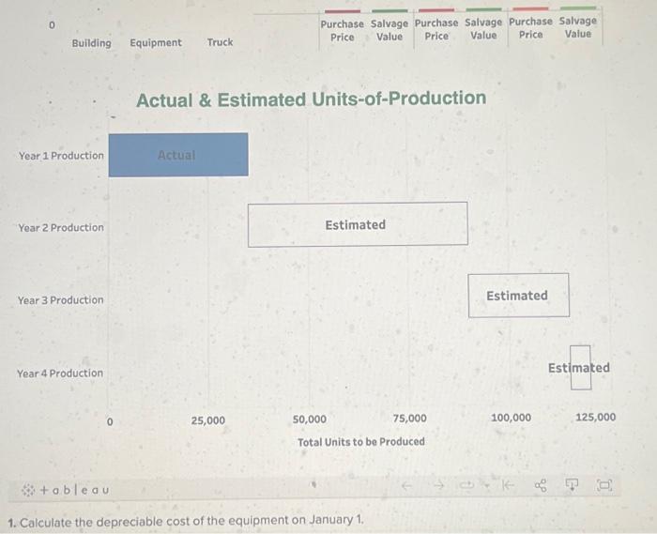Click the 'Year 3 Production' label
This screenshot has height=534, width=657.
[x=60, y=300]
